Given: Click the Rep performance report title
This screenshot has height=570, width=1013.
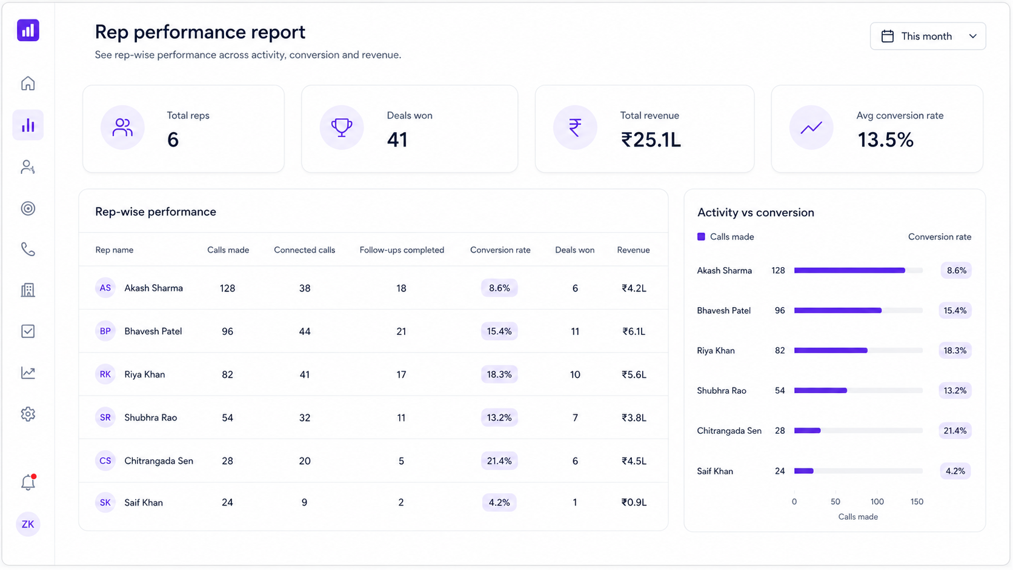Looking at the screenshot, I should (200, 31).
